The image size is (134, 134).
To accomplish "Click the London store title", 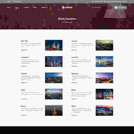I will [x=74, y=41].
